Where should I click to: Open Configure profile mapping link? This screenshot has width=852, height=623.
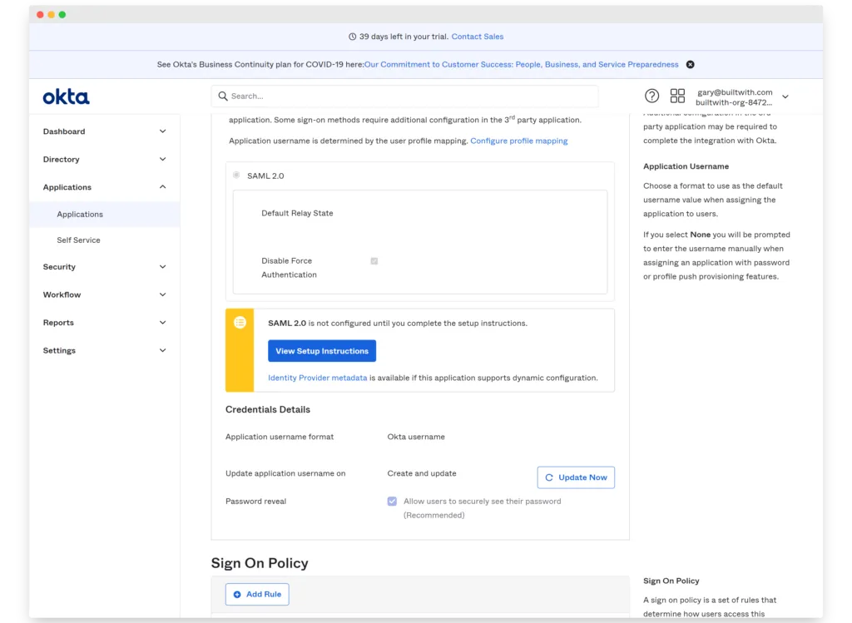coord(519,141)
